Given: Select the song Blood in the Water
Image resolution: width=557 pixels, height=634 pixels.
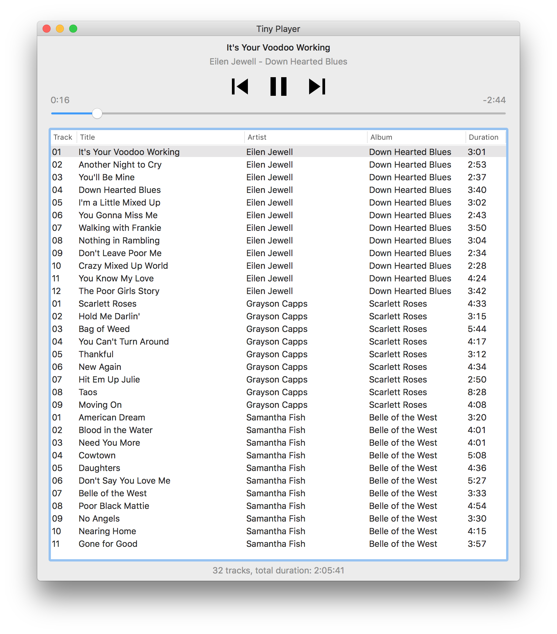Looking at the screenshot, I should [x=115, y=430].
